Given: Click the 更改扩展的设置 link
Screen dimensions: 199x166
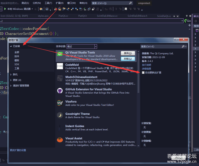Looking at the screenshot, I should coord(18,150).
